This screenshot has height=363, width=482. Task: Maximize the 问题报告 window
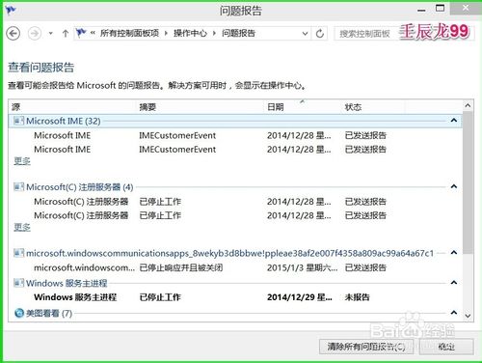coord(440,8)
